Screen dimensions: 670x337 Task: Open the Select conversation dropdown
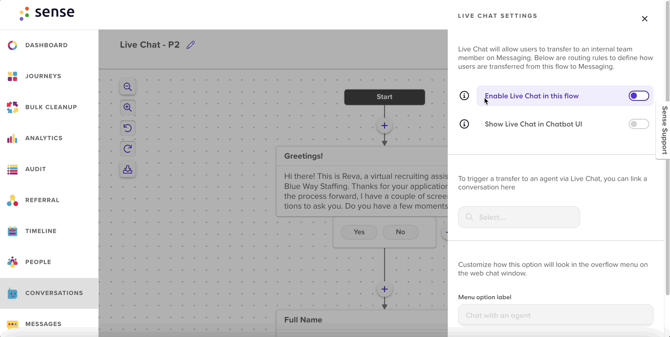pyautogui.click(x=519, y=217)
